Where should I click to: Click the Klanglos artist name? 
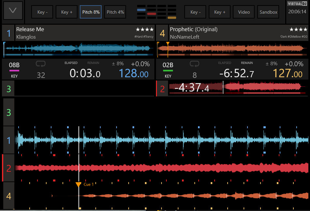(x=26, y=37)
